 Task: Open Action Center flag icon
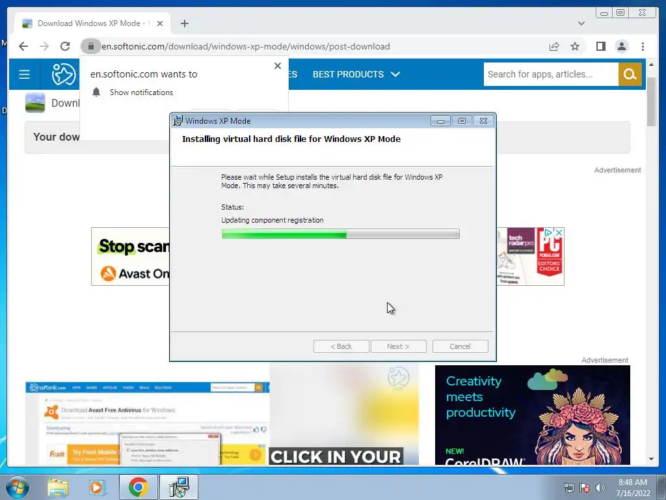tap(585, 488)
